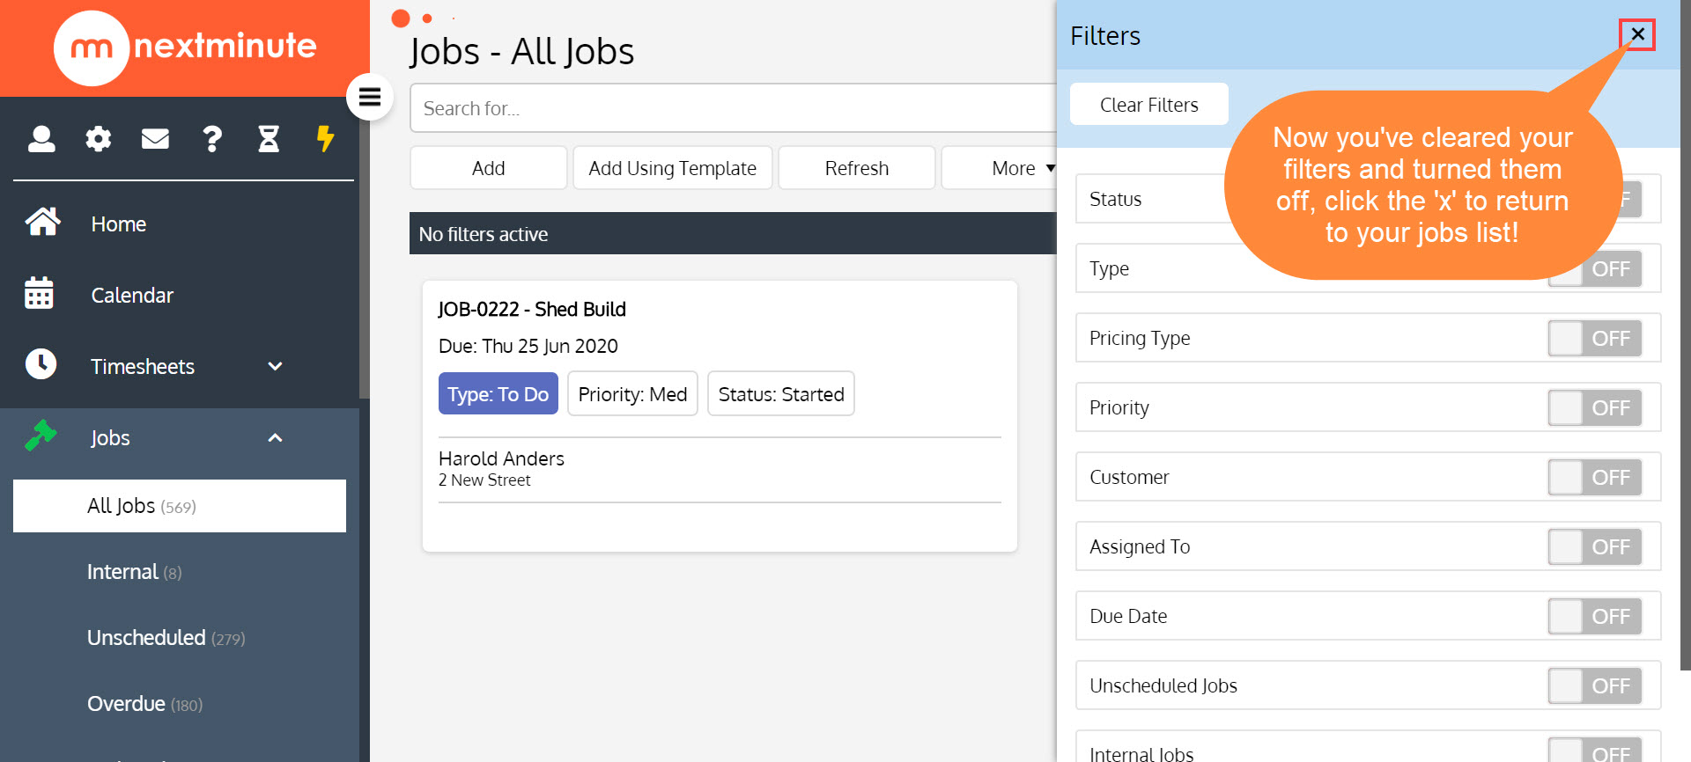Click the Home house icon
Screen dimensions: 1691x762
click(42, 222)
